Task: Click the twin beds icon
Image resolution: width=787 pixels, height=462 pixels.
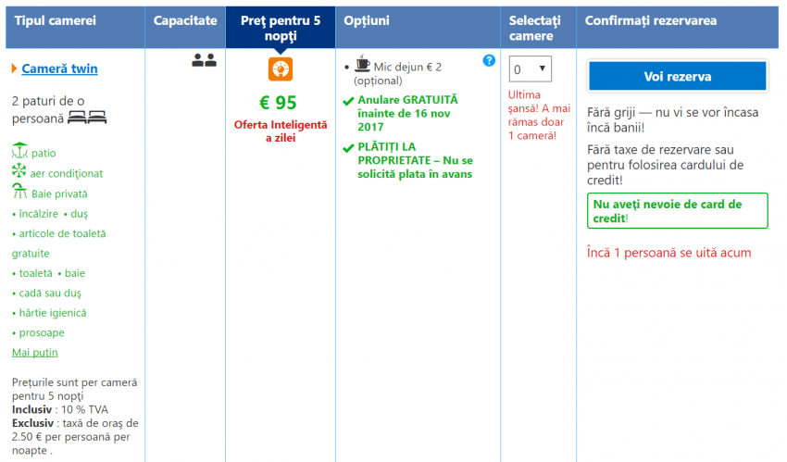Action: pos(88,118)
